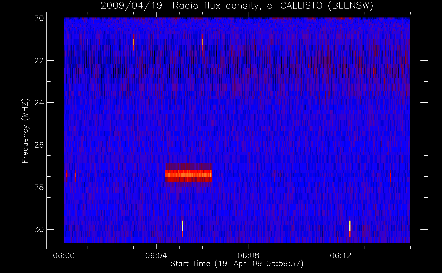Click the '06:04' time tick label
Screen dimensions: 442x273
pyautogui.click(x=156, y=256)
